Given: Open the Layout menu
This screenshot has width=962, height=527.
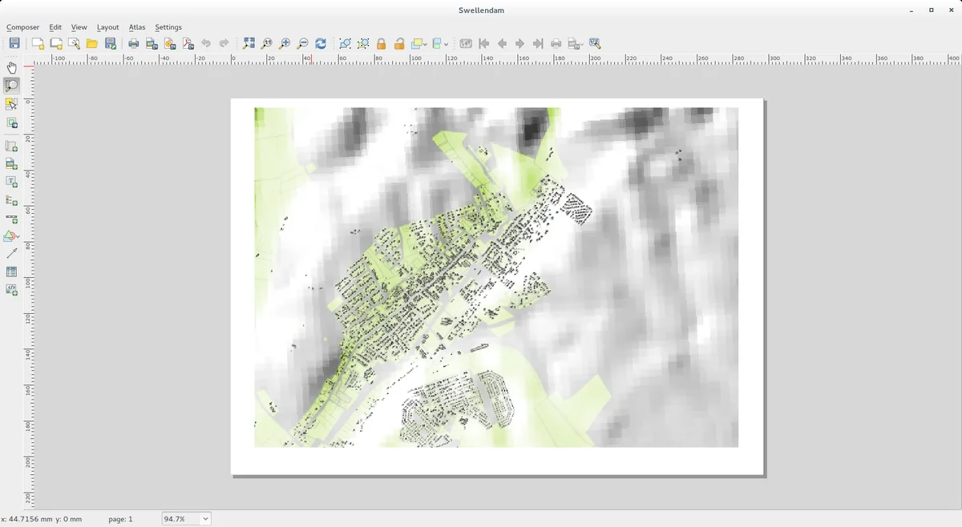Looking at the screenshot, I should [x=107, y=27].
